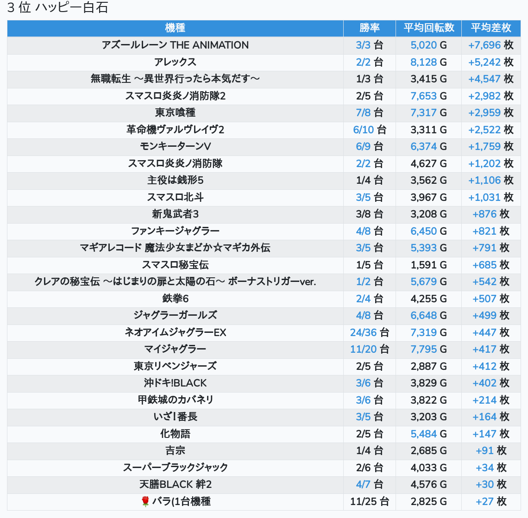This screenshot has width=528, height=518.
Task: Click the 6/10 link in 革命機ヴァルヴレイヴ2 row
Action: (x=363, y=130)
